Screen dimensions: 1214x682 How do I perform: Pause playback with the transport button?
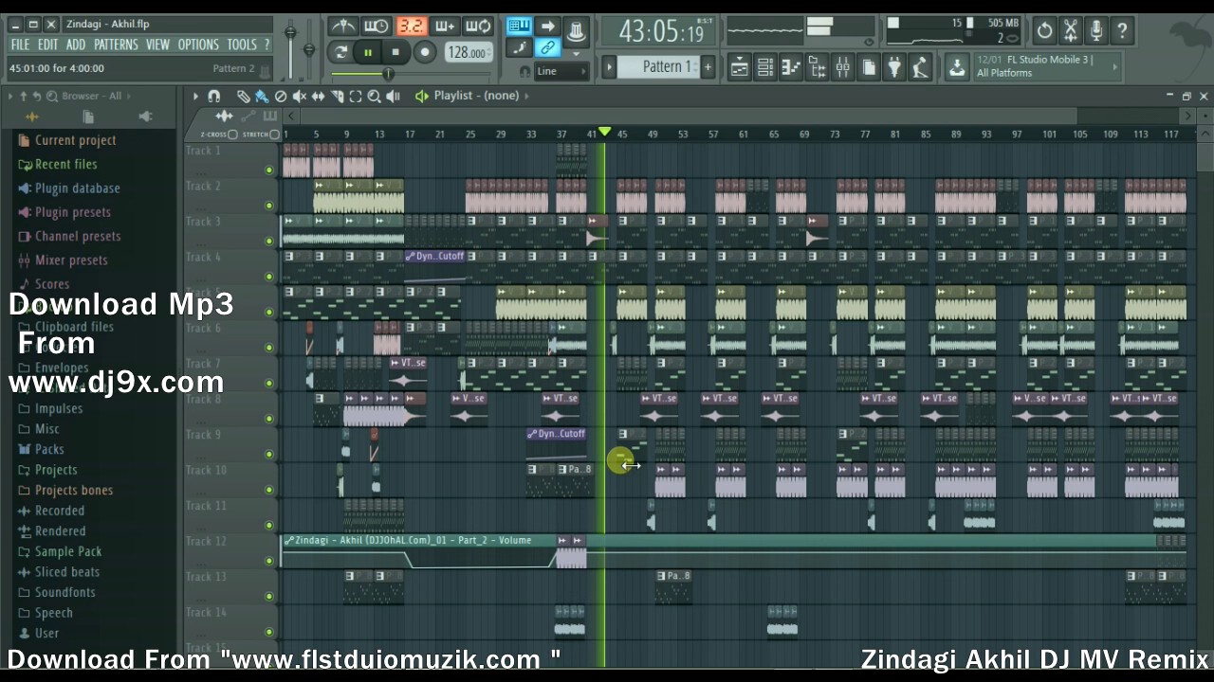point(368,53)
